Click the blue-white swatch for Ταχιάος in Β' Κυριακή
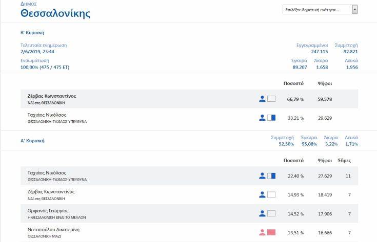This screenshot has width=377, height=242. pyautogui.click(x=271, y=118)
